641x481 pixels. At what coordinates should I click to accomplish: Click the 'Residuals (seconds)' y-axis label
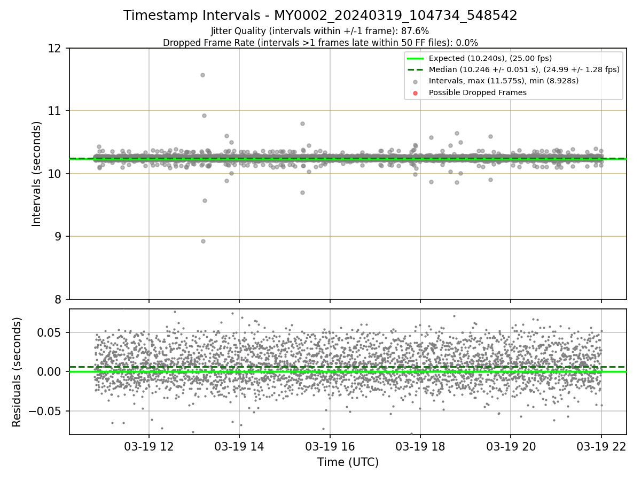17,372
